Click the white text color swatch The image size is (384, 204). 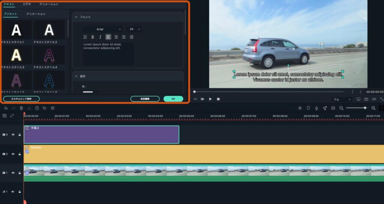coord(88,92)
